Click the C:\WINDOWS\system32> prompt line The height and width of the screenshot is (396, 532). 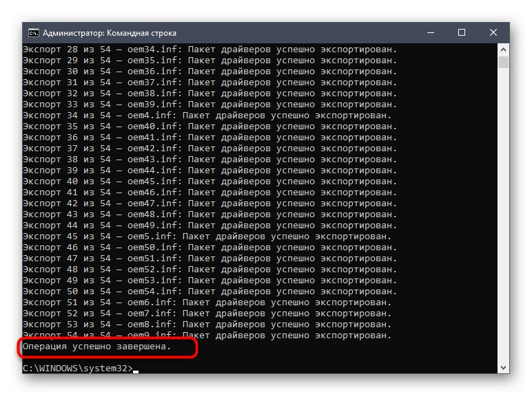click(81, 368)
